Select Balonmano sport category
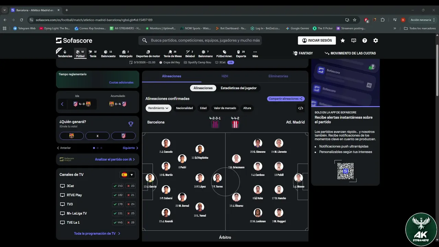439x247 pixels. click(205, 54)
